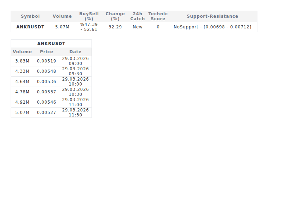This screenshot has width=284, height=213.
Task: Click the 29.03.2026 10:00 date cell
Action: (x=75, y=82)
